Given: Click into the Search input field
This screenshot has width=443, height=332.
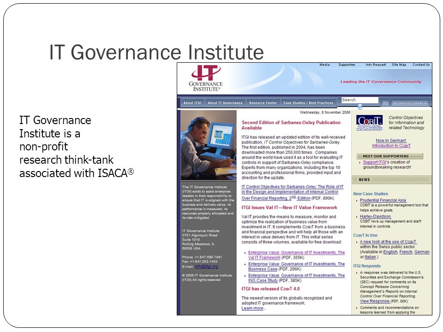Looking at the screenshot, I should coord(359,100).
